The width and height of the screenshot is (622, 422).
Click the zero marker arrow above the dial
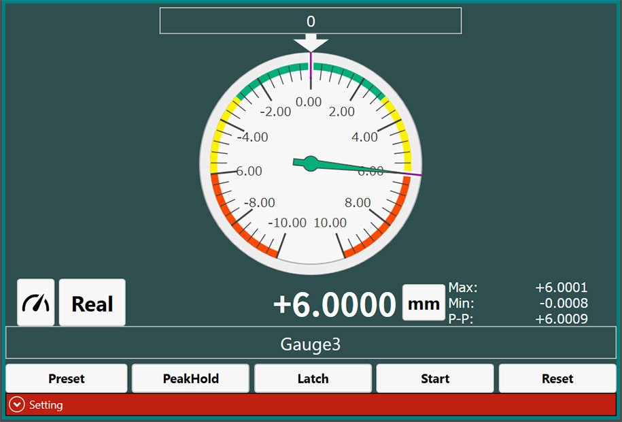click(x=311, y=44)
